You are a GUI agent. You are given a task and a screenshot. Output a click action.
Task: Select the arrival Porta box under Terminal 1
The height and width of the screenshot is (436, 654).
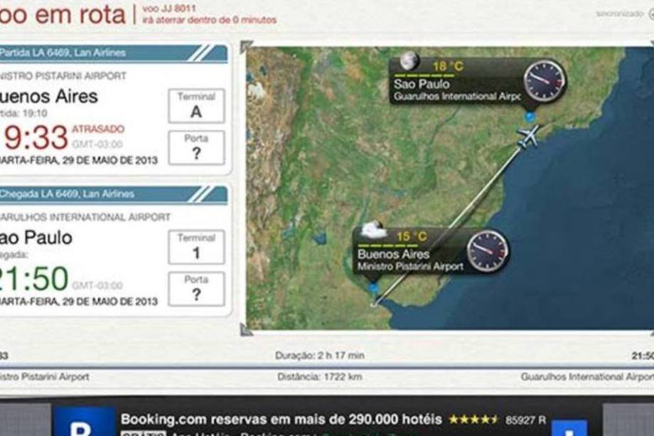[196, 289]
